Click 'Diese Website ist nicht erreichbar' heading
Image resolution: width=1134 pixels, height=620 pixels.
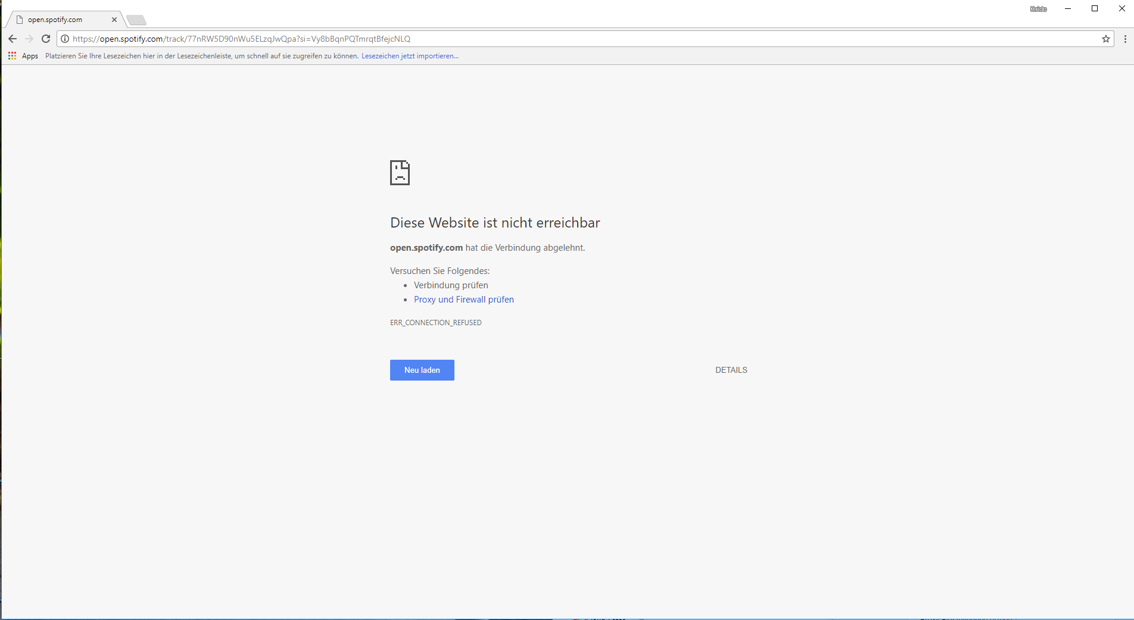[495, 223]
